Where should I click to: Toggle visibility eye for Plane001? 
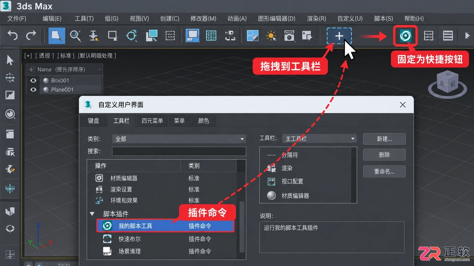tap(33, 90)
